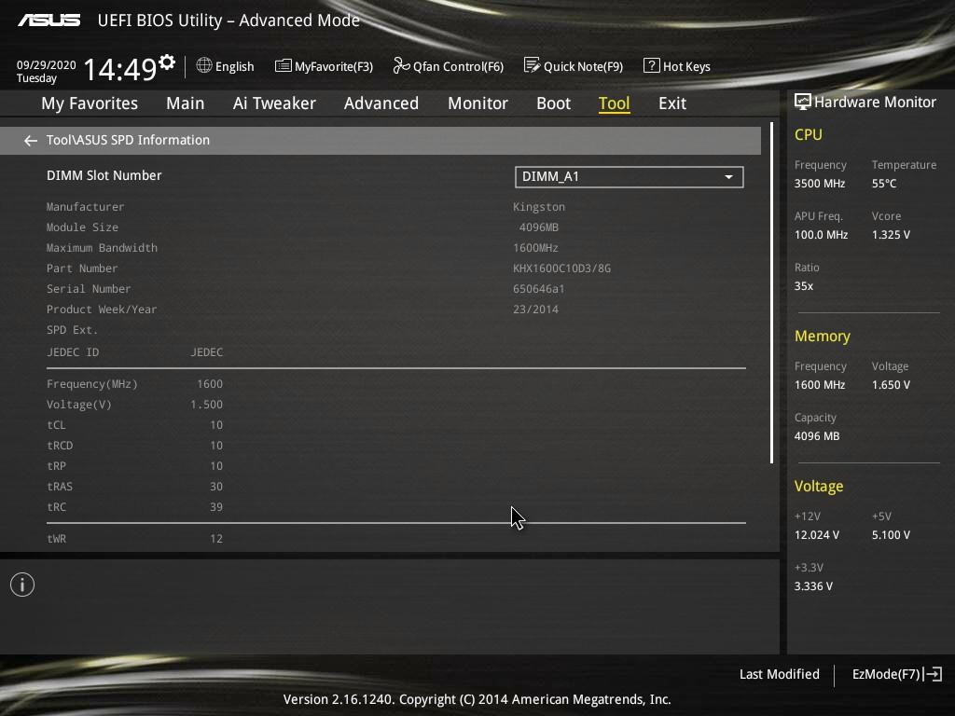Click CPU Temperature 55°C

pos(884,184)
